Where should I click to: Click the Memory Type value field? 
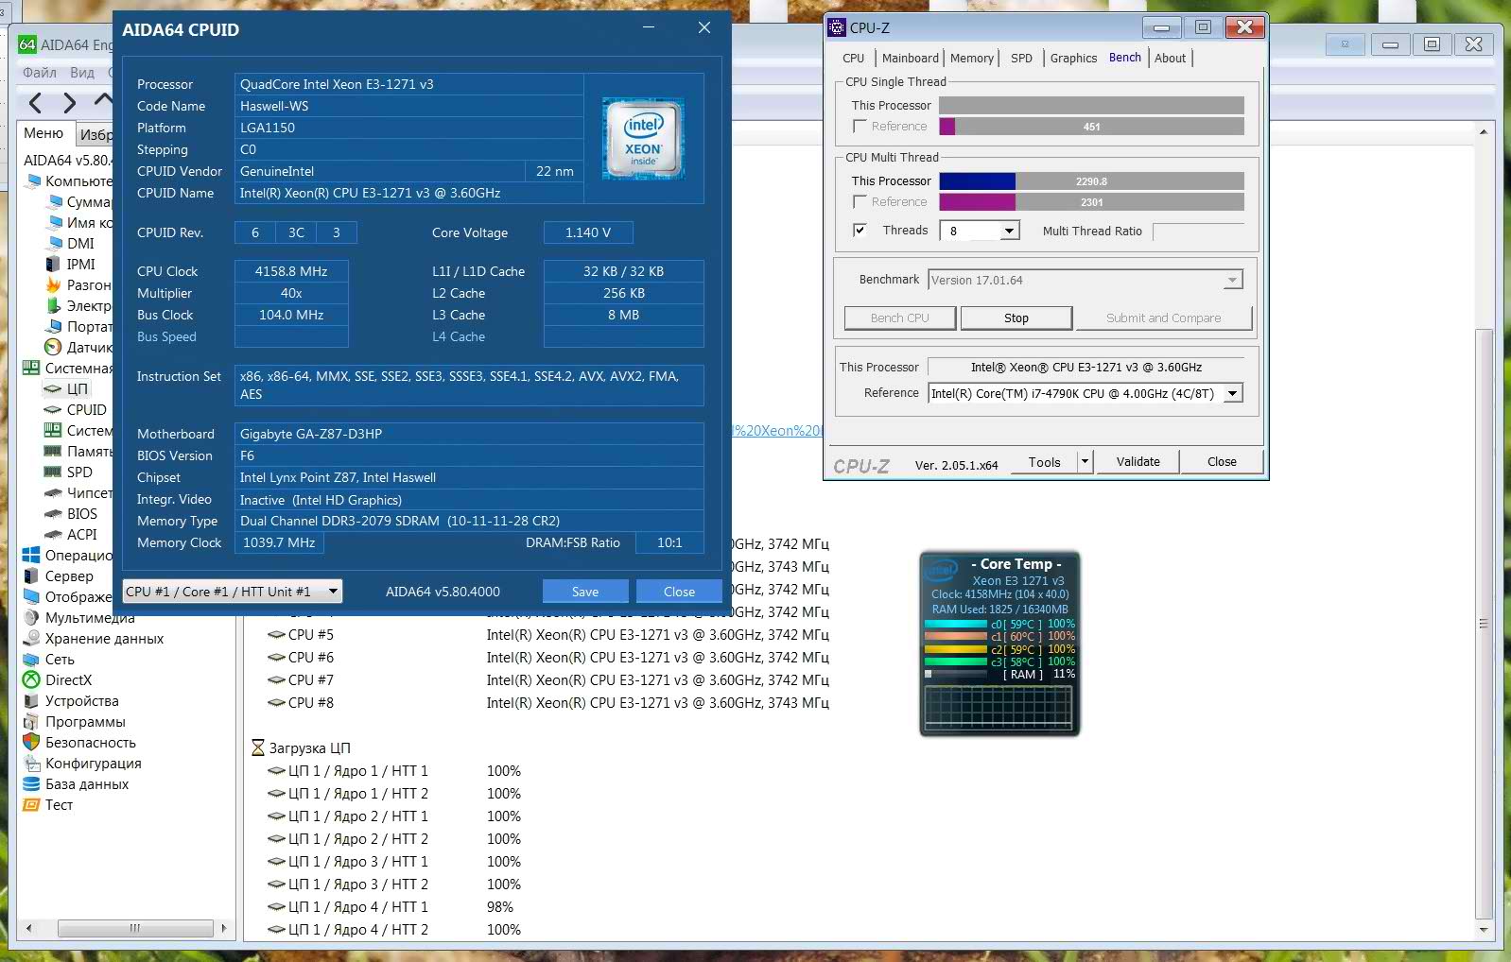pyautogui.click(x=469, y=521)
